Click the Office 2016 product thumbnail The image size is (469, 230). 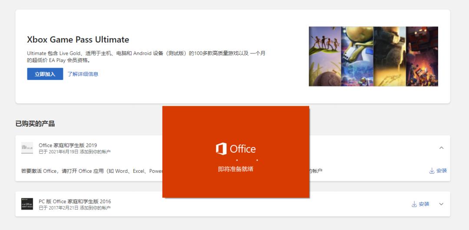pyautogui.click(x=27, y=204)
